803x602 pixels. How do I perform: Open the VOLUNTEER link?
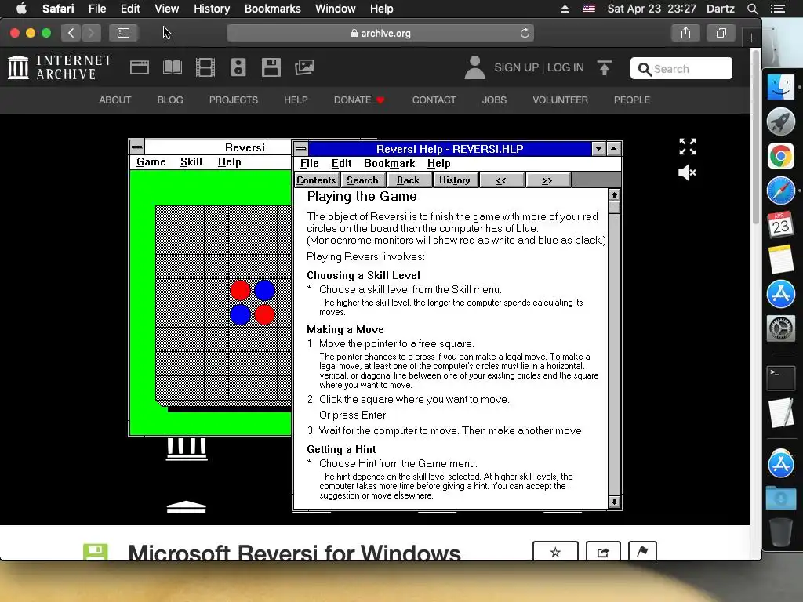pyautogui.click(x=560, y=100)
